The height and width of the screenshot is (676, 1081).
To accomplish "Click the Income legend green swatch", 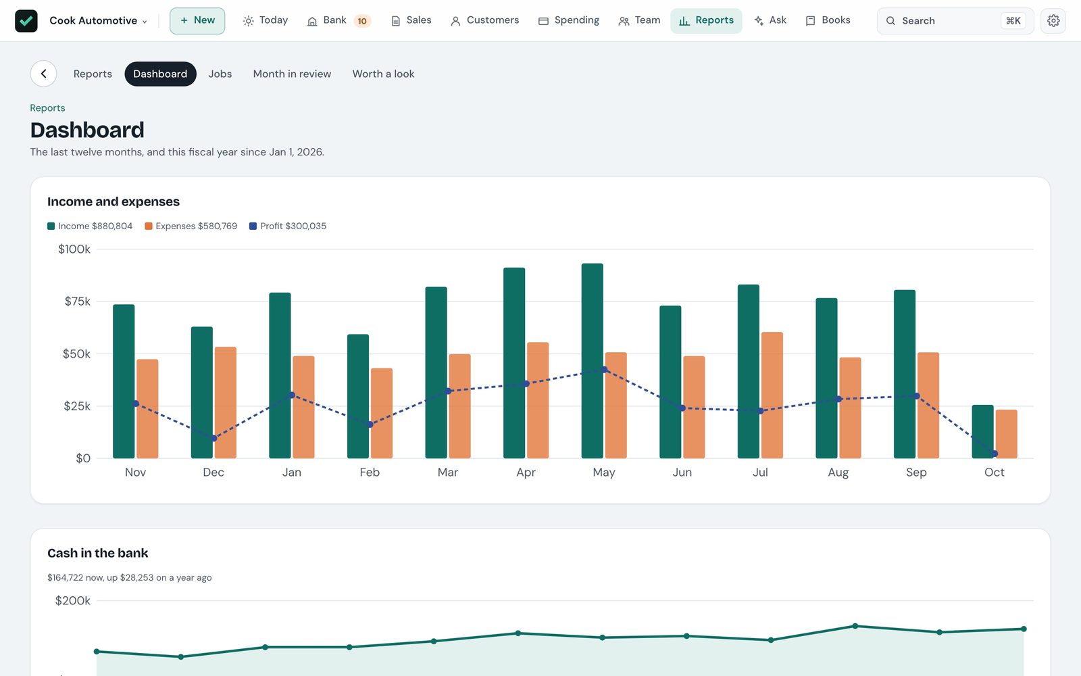I will 51,226.
